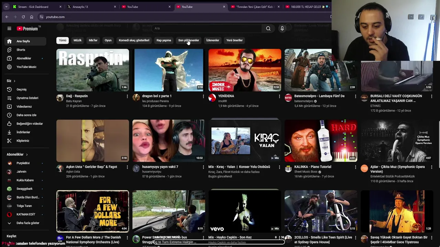Screen dimensions: 440x247
Task: Select the Tümü filter chip
Action: click(62, 40)
